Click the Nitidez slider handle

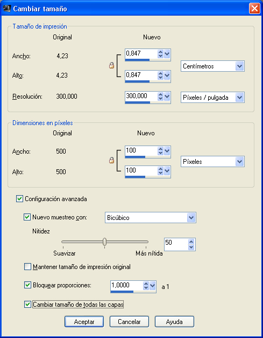coord(104,242)
